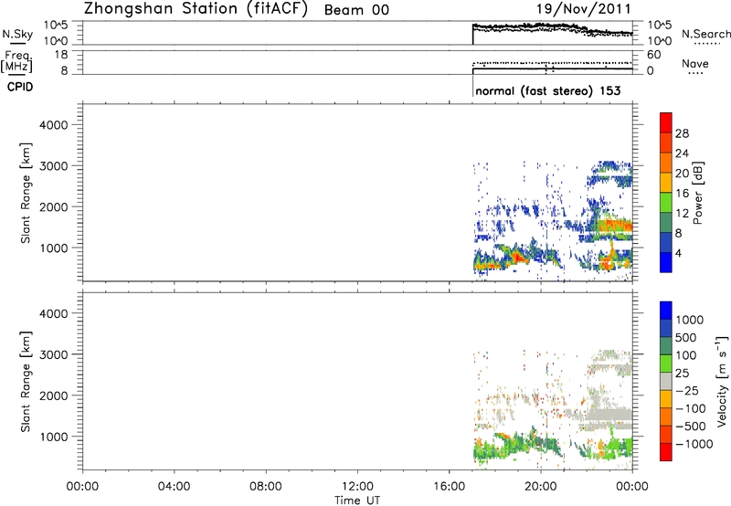Click the 2000 tick on the velocity panel
The height and width of the screenshot is (506, 731).
54,395
